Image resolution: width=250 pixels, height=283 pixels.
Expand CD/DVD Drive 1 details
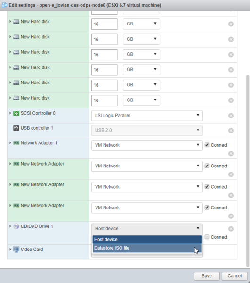(10, 226)
